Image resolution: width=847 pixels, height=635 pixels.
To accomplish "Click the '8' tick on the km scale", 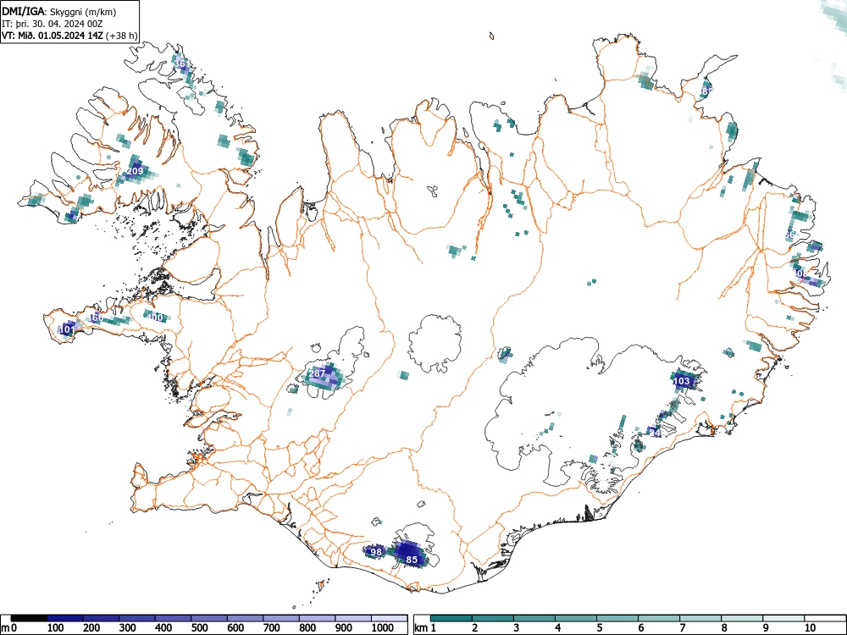I will (724, 627).
